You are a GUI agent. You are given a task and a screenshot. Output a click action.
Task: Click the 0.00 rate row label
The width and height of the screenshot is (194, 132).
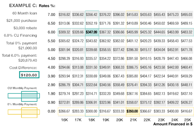[51, 111]
